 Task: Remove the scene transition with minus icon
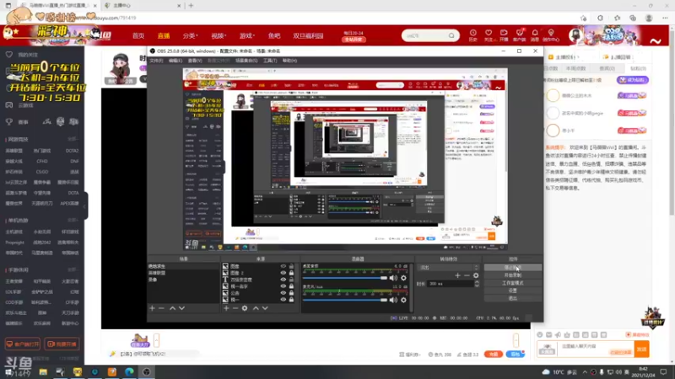coord(467,275)
